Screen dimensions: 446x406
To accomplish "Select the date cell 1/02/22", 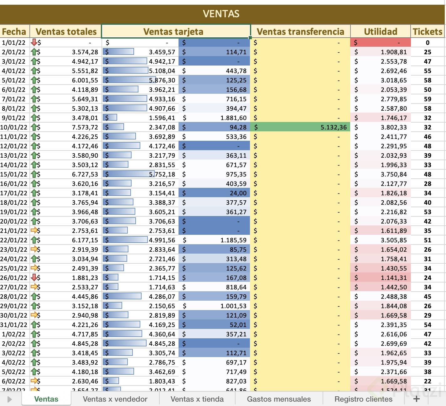I will [x=14, y=334].
